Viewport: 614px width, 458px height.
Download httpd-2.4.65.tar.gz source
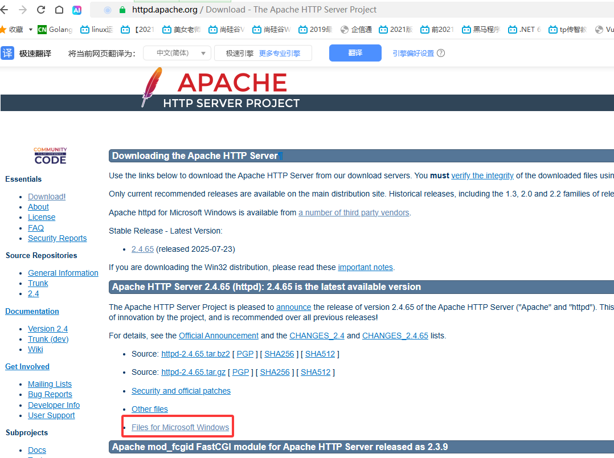pyautogui.click(x=194, y=372)
